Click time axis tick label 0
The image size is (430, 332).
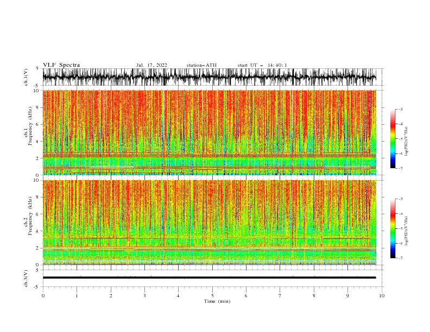(43, 296)
